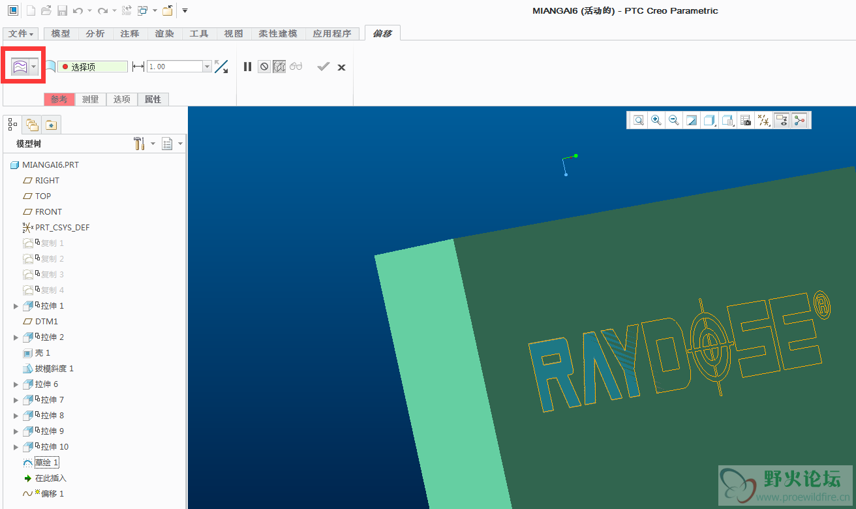Click the regenerate model icon
Screen dimensions: 856x509
[127, 10]
